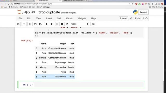Paste cells below with the clipboard icon
The height and width of the screenshot is (93, 166).
click(40, 24)
